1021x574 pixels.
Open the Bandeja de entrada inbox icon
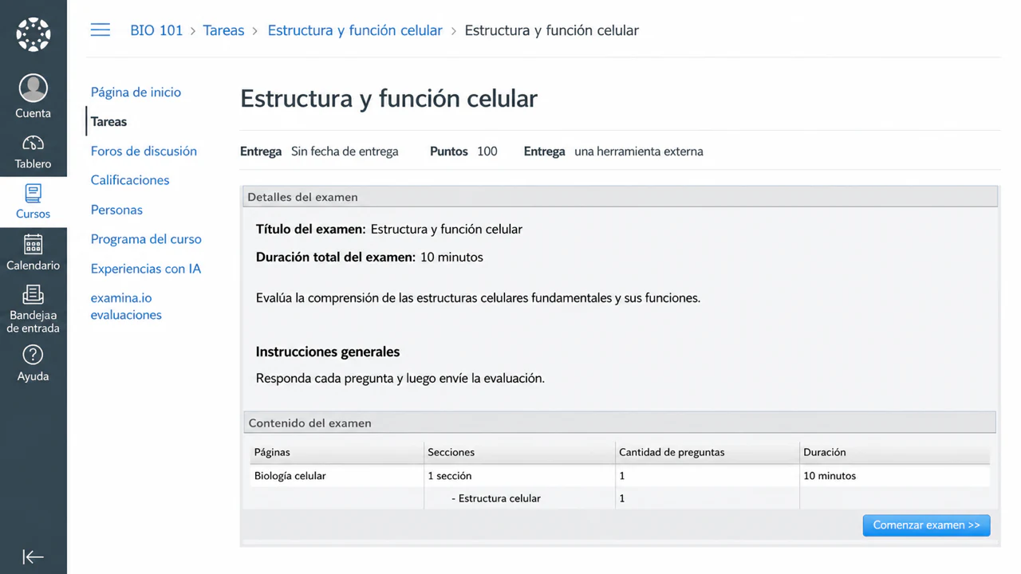pos(34,294)
